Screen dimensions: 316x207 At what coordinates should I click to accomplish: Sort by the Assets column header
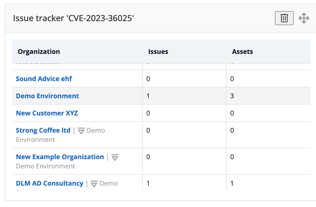coord(242,52)
